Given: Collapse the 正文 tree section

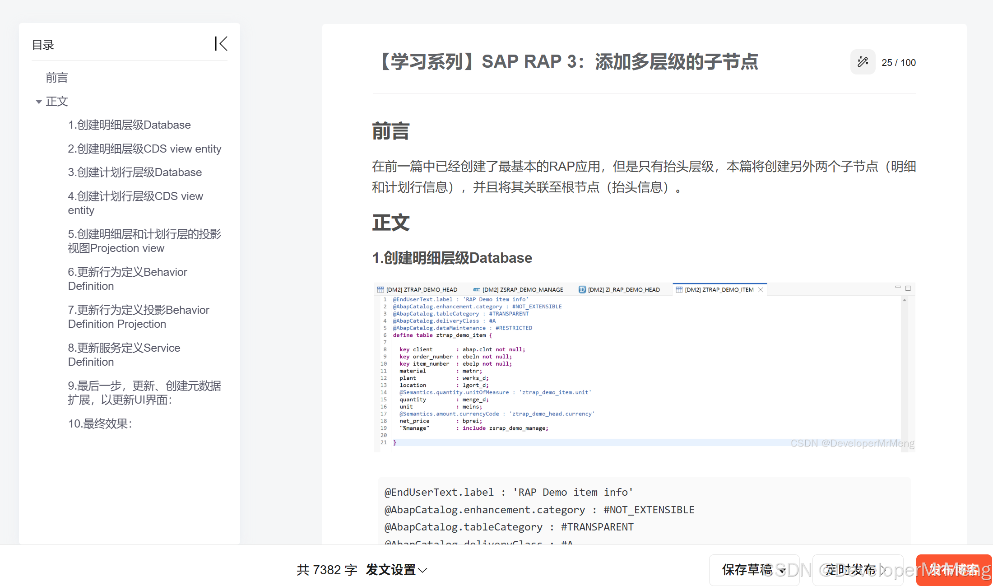Looking at the screenshot, I should 39,102.
